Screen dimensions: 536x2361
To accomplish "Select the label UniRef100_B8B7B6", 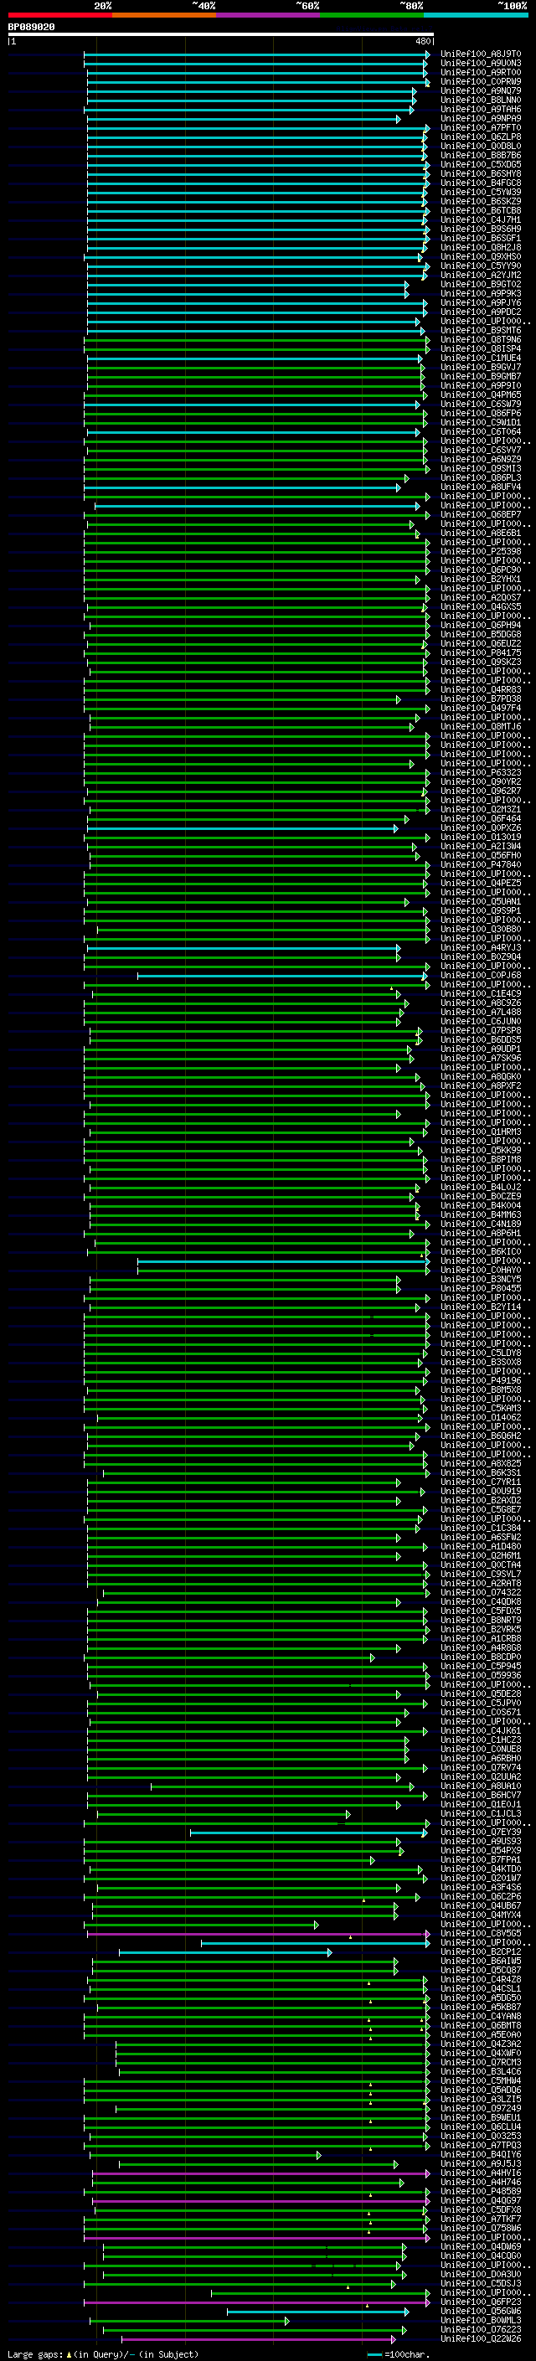I will click(x=481, y=155).
